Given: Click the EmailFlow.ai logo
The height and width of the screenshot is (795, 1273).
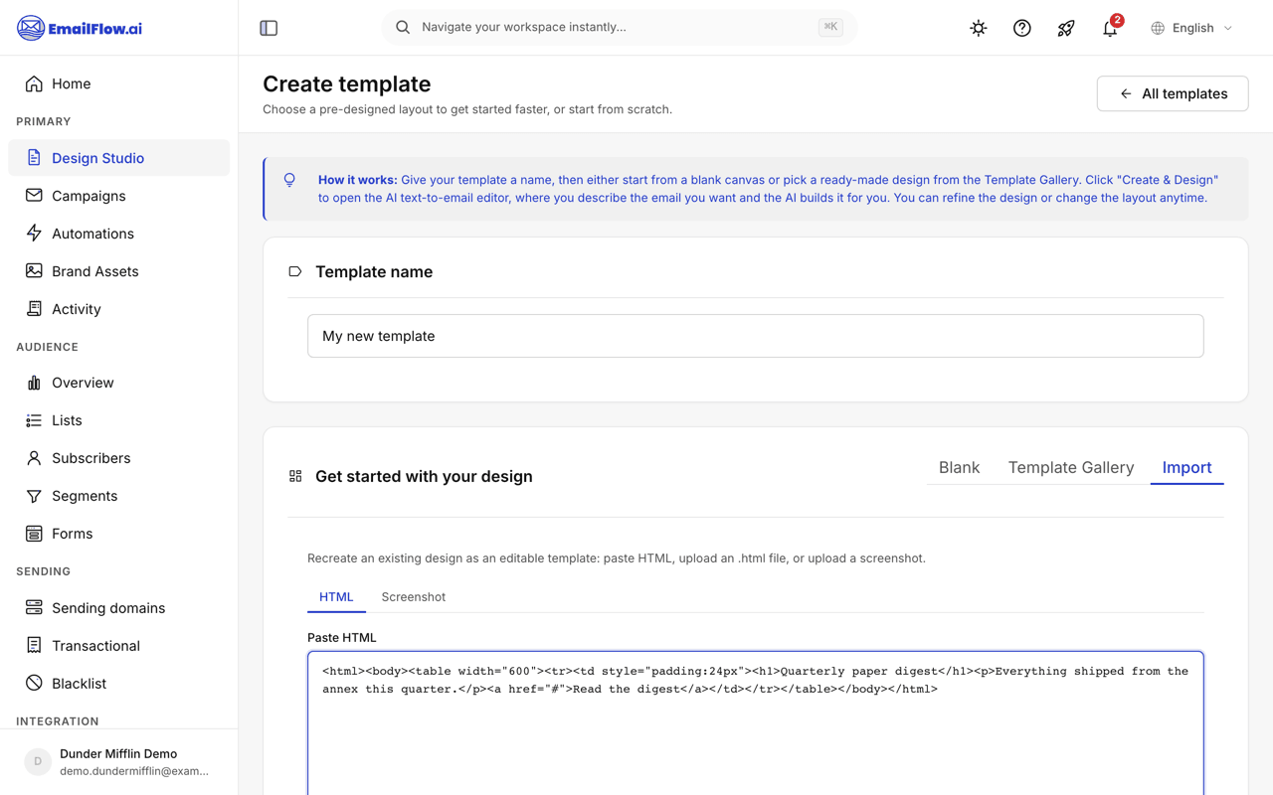Looking at the screenshot, I should point(80,28).
